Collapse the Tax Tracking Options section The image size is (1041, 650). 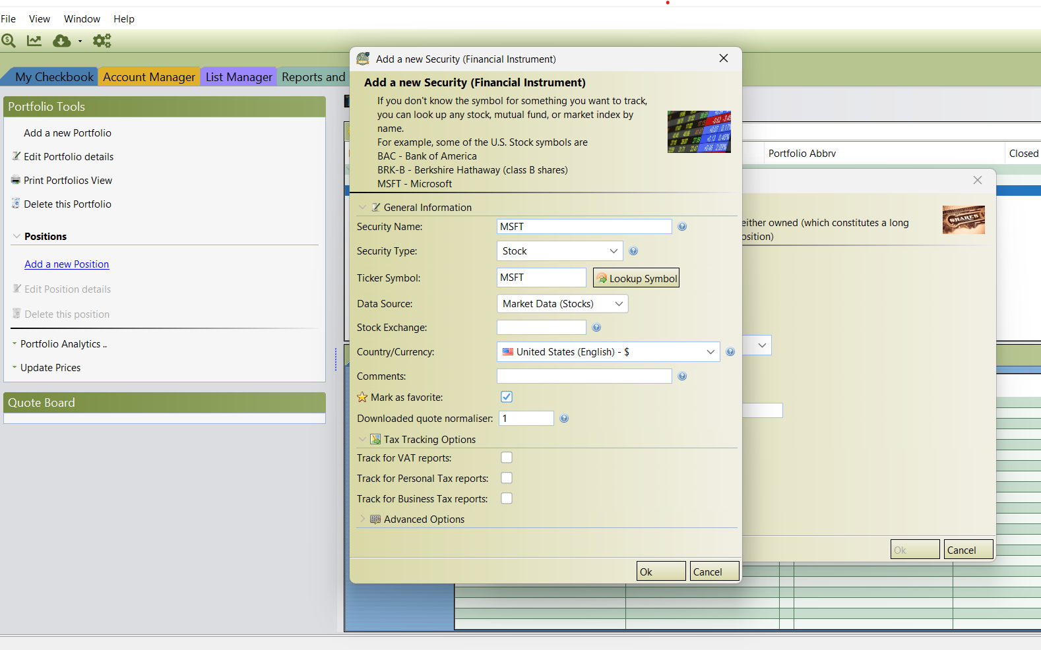point(362,439)
